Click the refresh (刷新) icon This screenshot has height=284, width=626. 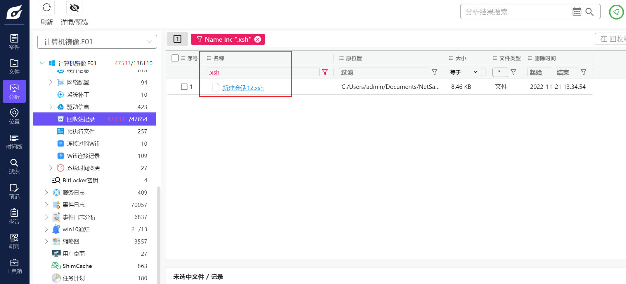coord(47,8)
